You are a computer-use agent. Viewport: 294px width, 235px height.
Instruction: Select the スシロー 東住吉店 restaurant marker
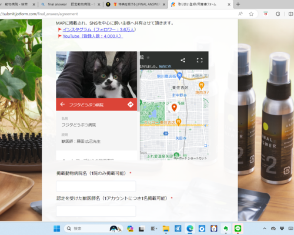(x=178, y=122)
